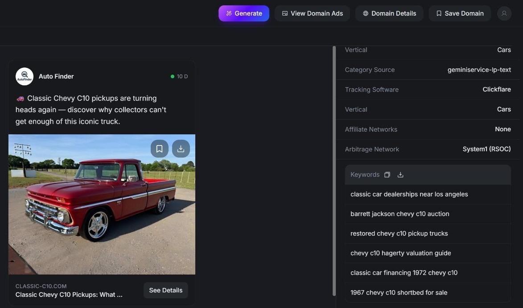This screenshot has width=523, height=308.
Task: Select keyword 'classic car financing 1972 chevy c10'
Action: pyautogui.click(x=428, y=273)
